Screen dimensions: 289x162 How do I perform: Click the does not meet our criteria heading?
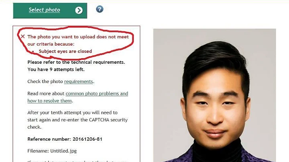(78, 40)
